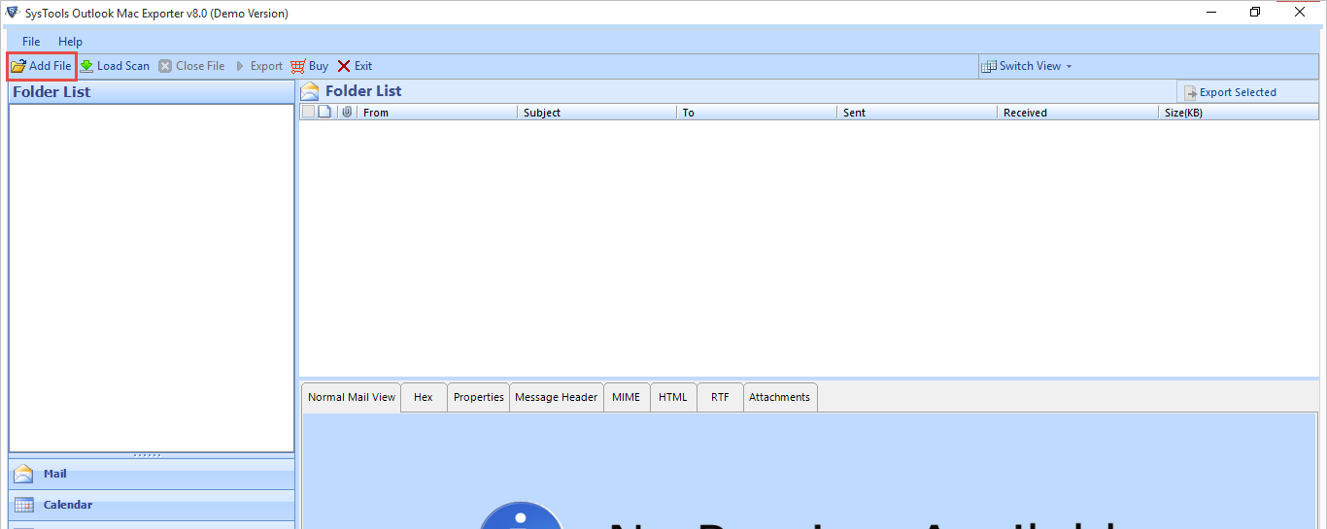
Task: Sort by the Received column header
Action: pos(1077,113)
